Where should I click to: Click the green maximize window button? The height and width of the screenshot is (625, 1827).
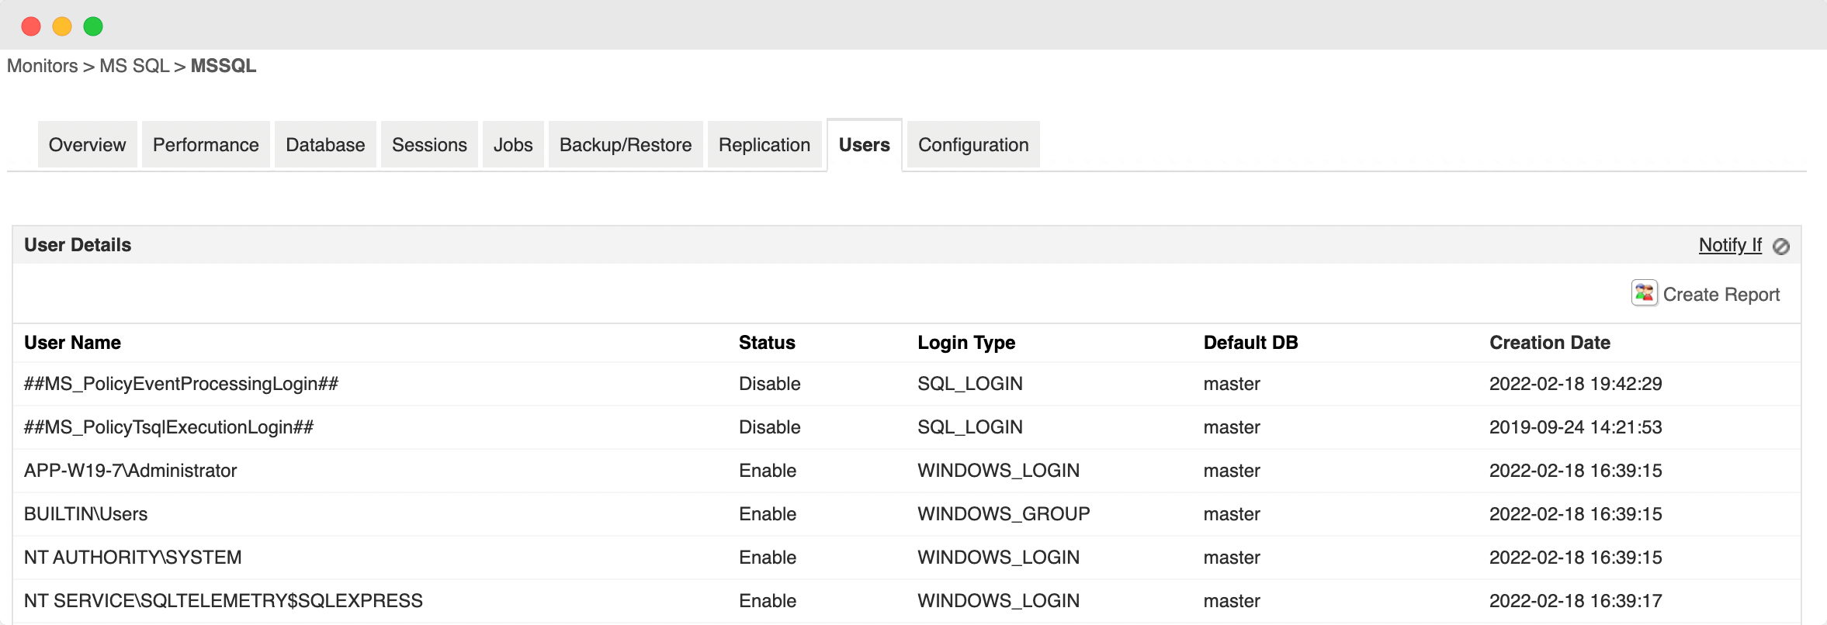(93, 26)
